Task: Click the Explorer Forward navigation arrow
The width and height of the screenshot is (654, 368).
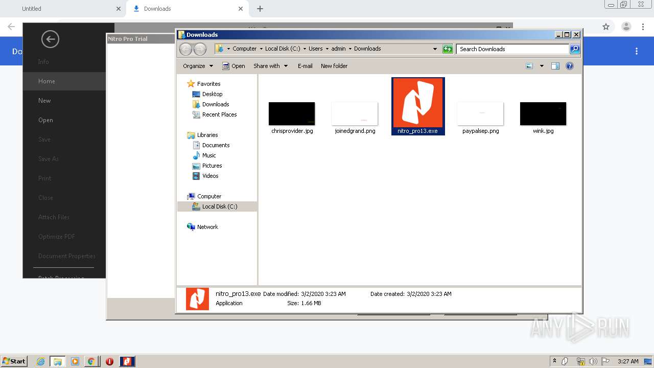Action: (x=200, y=49)
